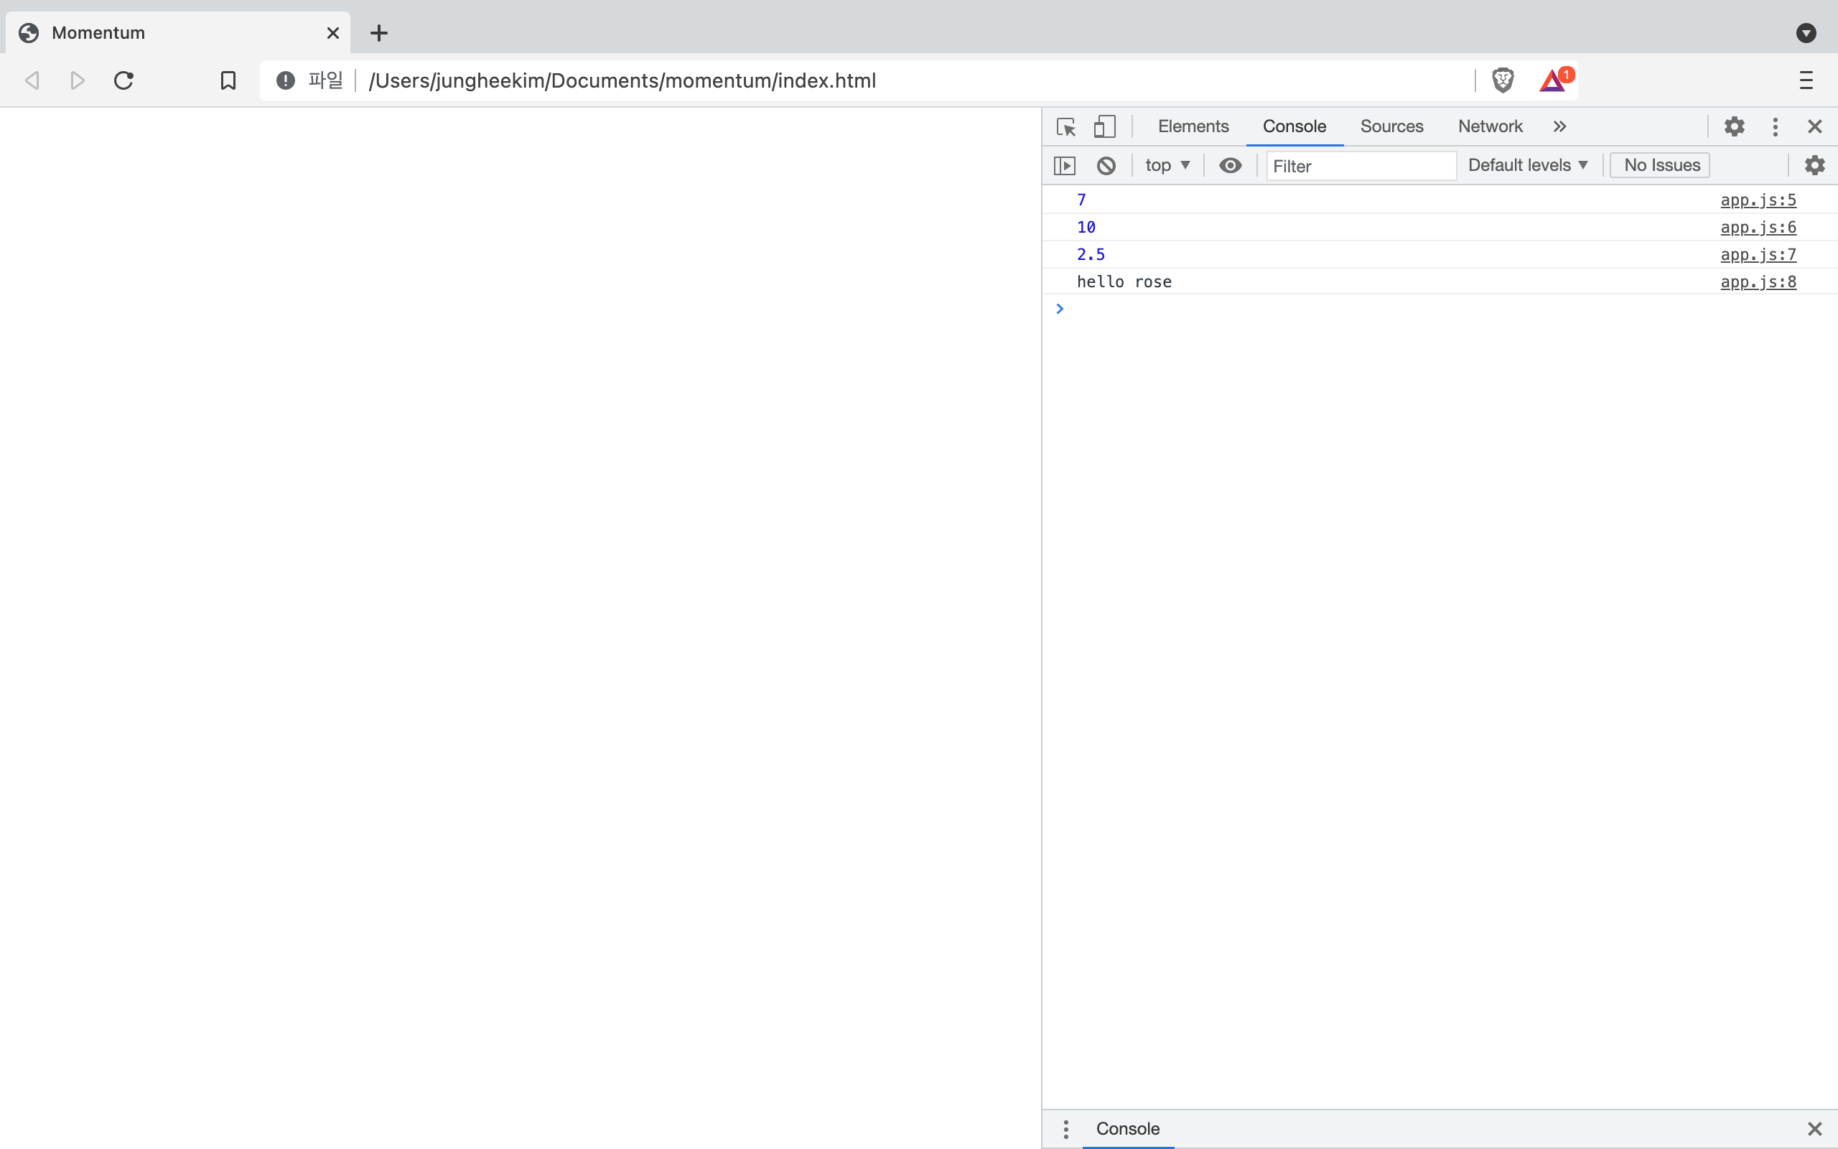
Task: Click the Brave Shields lion icon
Action: pos(1502,80)
